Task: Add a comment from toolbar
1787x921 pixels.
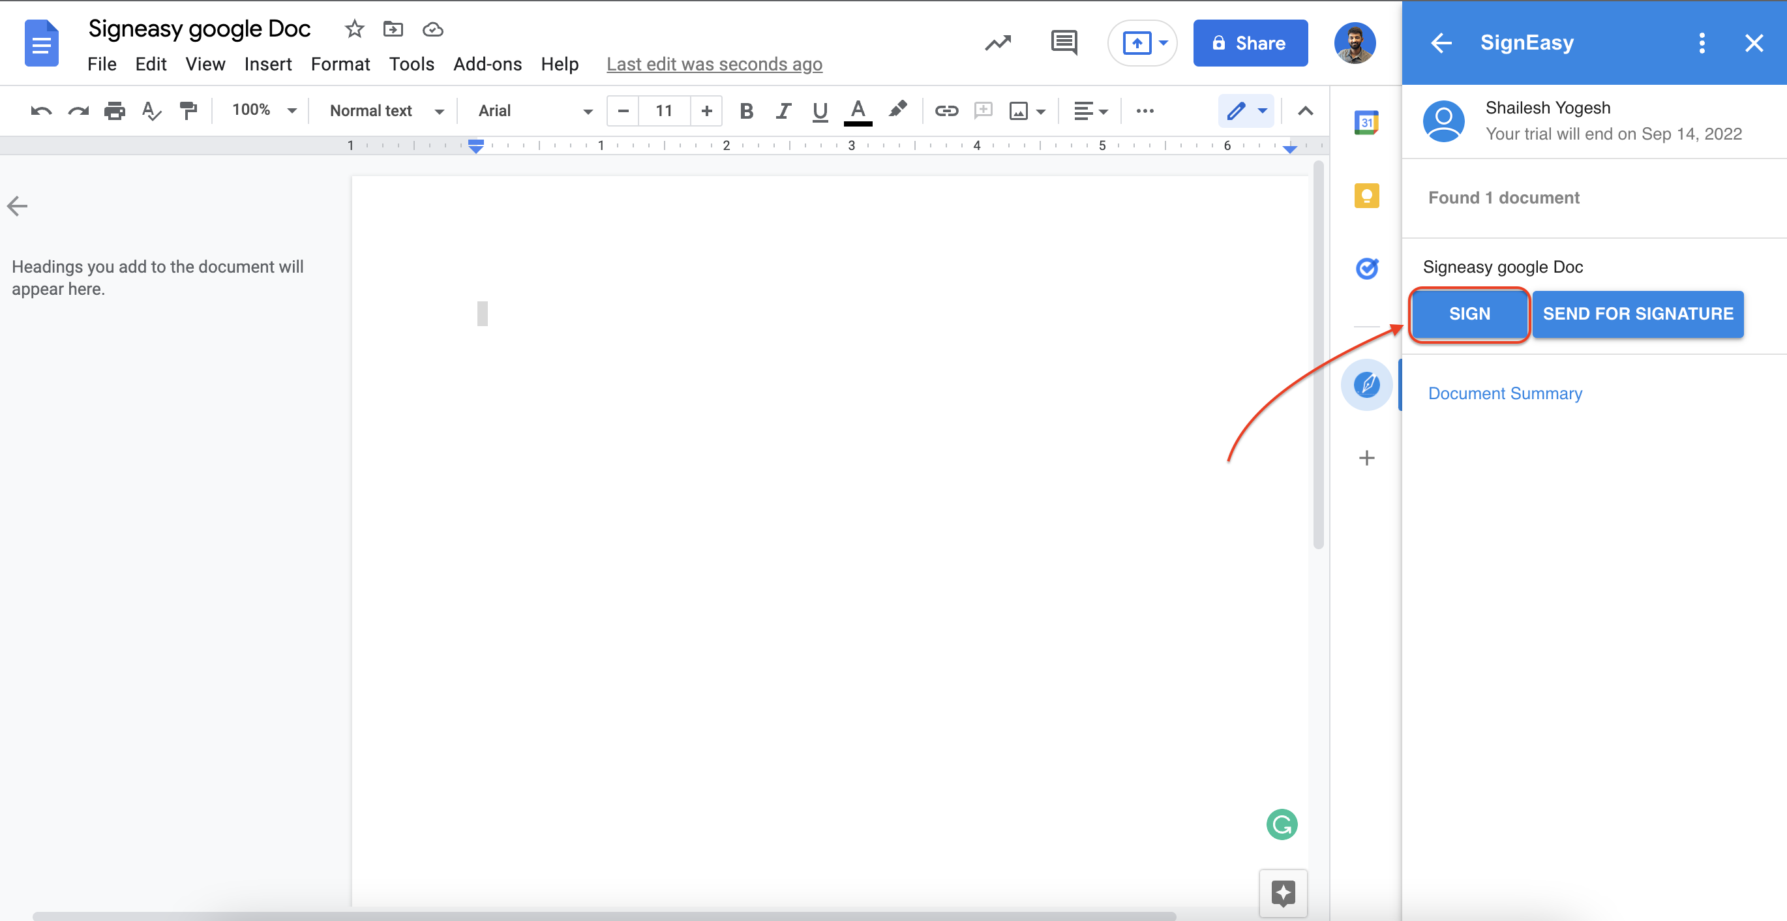Action: (x=983, y=111)
